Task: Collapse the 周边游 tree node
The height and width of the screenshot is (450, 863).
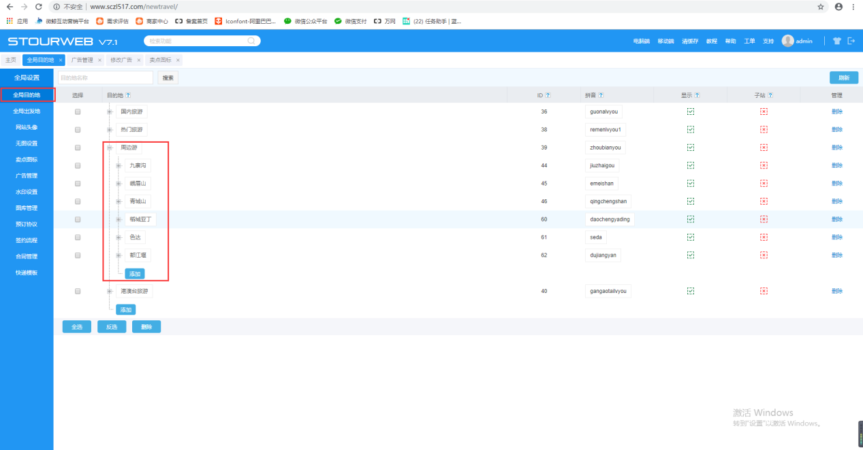Action: point(110,148)
